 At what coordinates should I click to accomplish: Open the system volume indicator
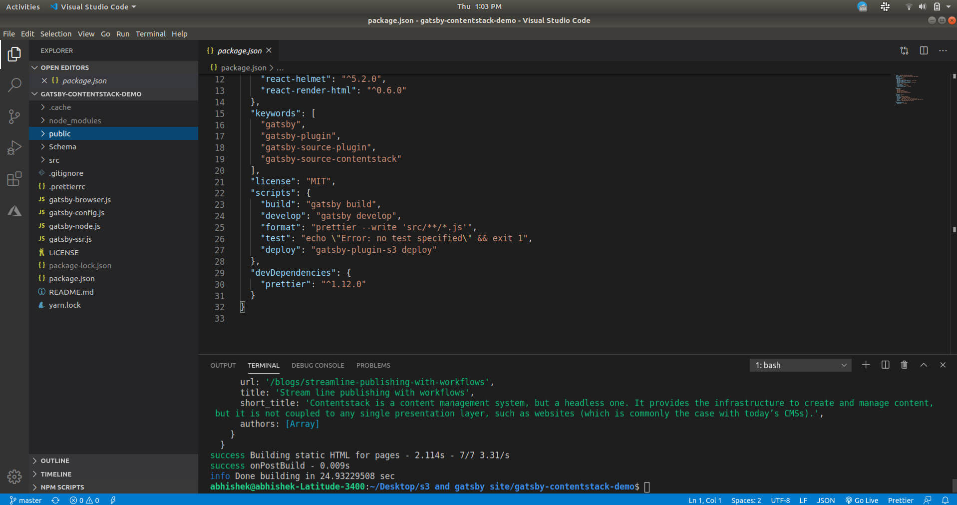pos(922,6)
